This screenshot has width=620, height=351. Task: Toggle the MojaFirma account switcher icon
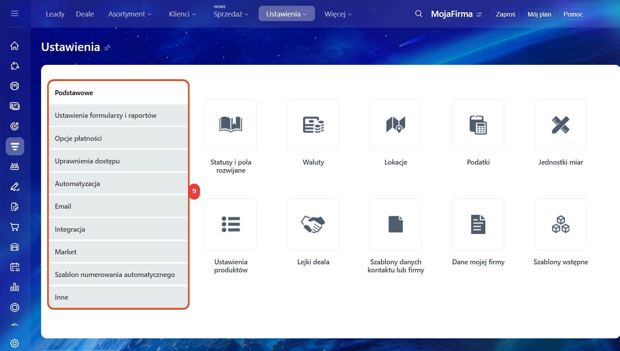479,15
